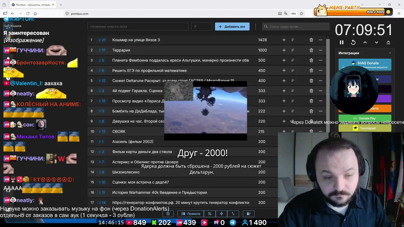The width and height of the screenshot is (404, 227).
Task: Install page as app icon
Action: pyautogui.click(x=280, y=14)
